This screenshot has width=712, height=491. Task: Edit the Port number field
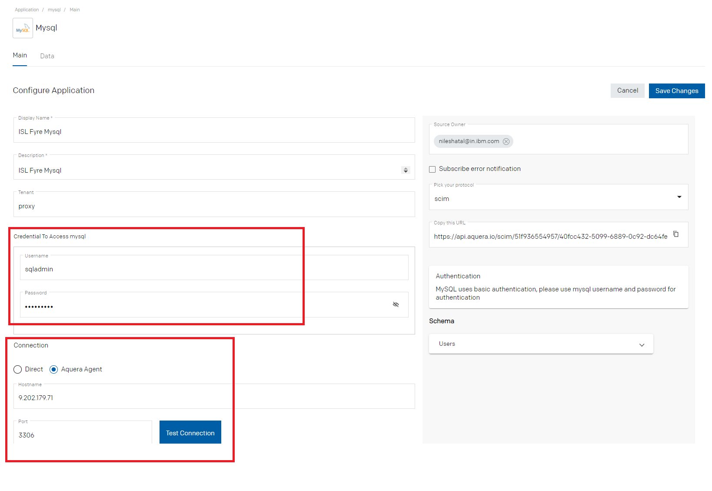83,432
